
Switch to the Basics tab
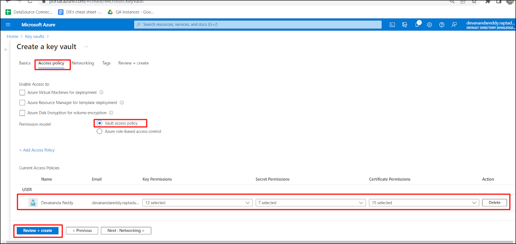[x=25, y=63]
